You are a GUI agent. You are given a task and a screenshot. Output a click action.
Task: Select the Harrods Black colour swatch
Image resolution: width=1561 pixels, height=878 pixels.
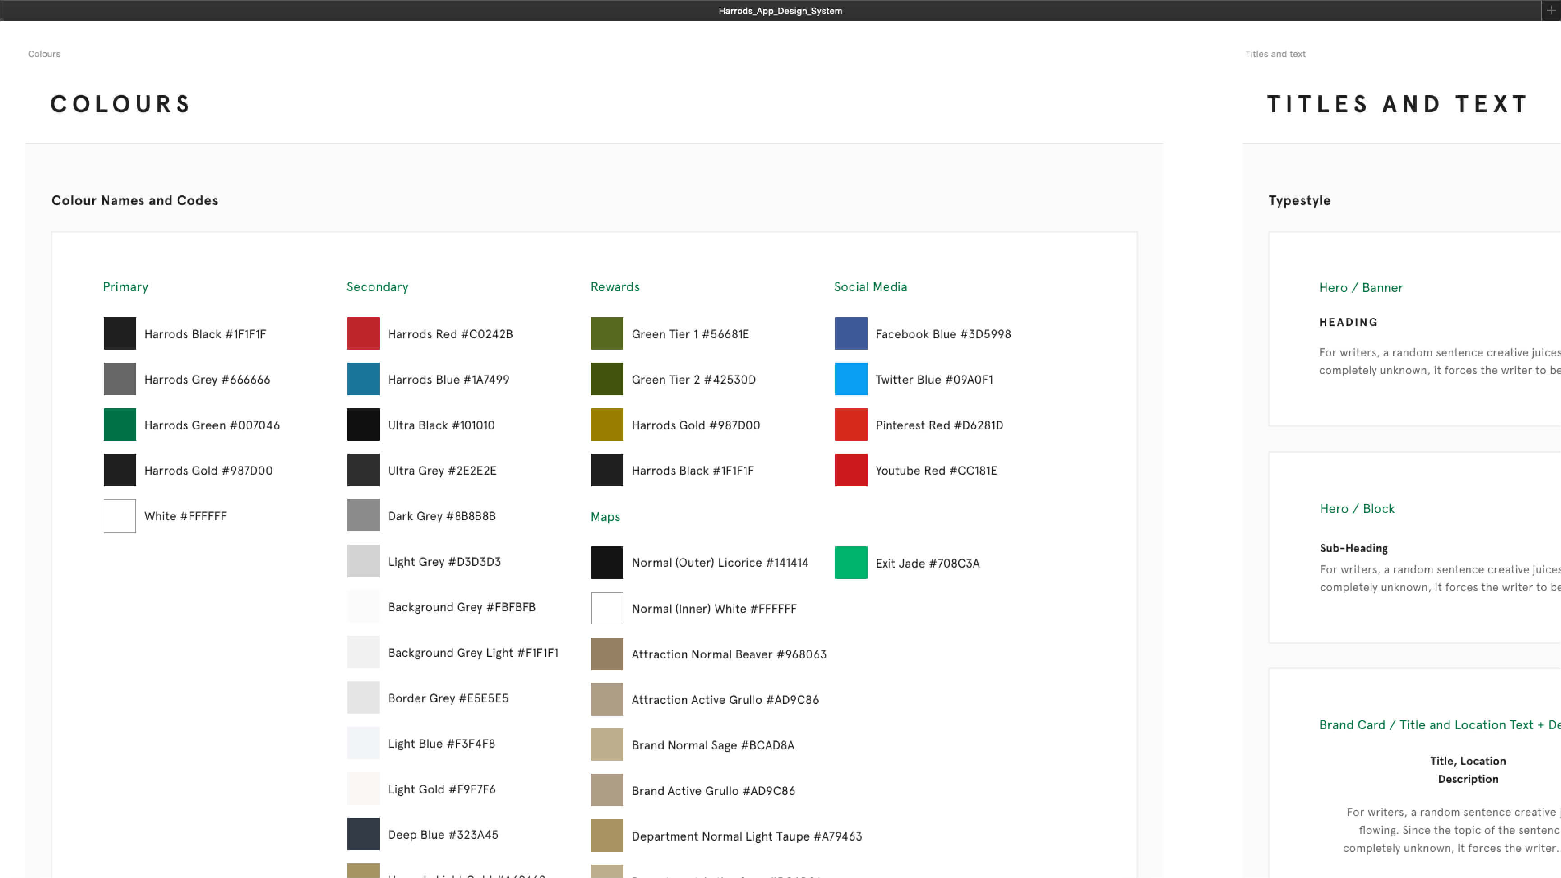pos(120,333)
